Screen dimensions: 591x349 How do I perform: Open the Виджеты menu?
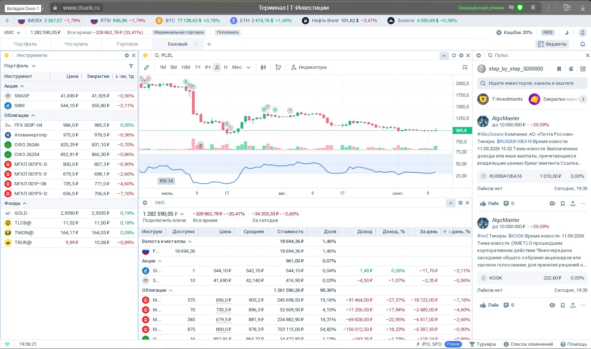(552, 44)
